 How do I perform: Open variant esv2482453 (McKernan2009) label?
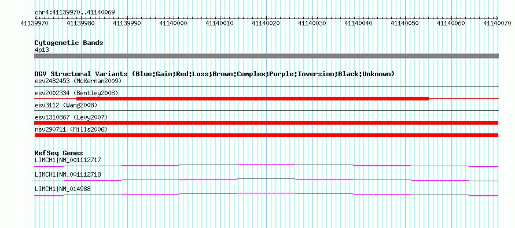click(78, 81)
